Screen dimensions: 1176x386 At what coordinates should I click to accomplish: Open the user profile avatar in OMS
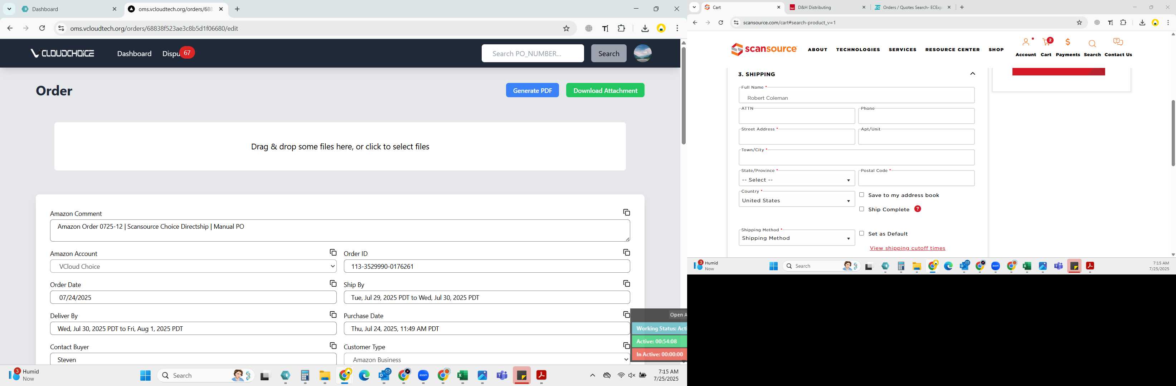tap(642, 53)
